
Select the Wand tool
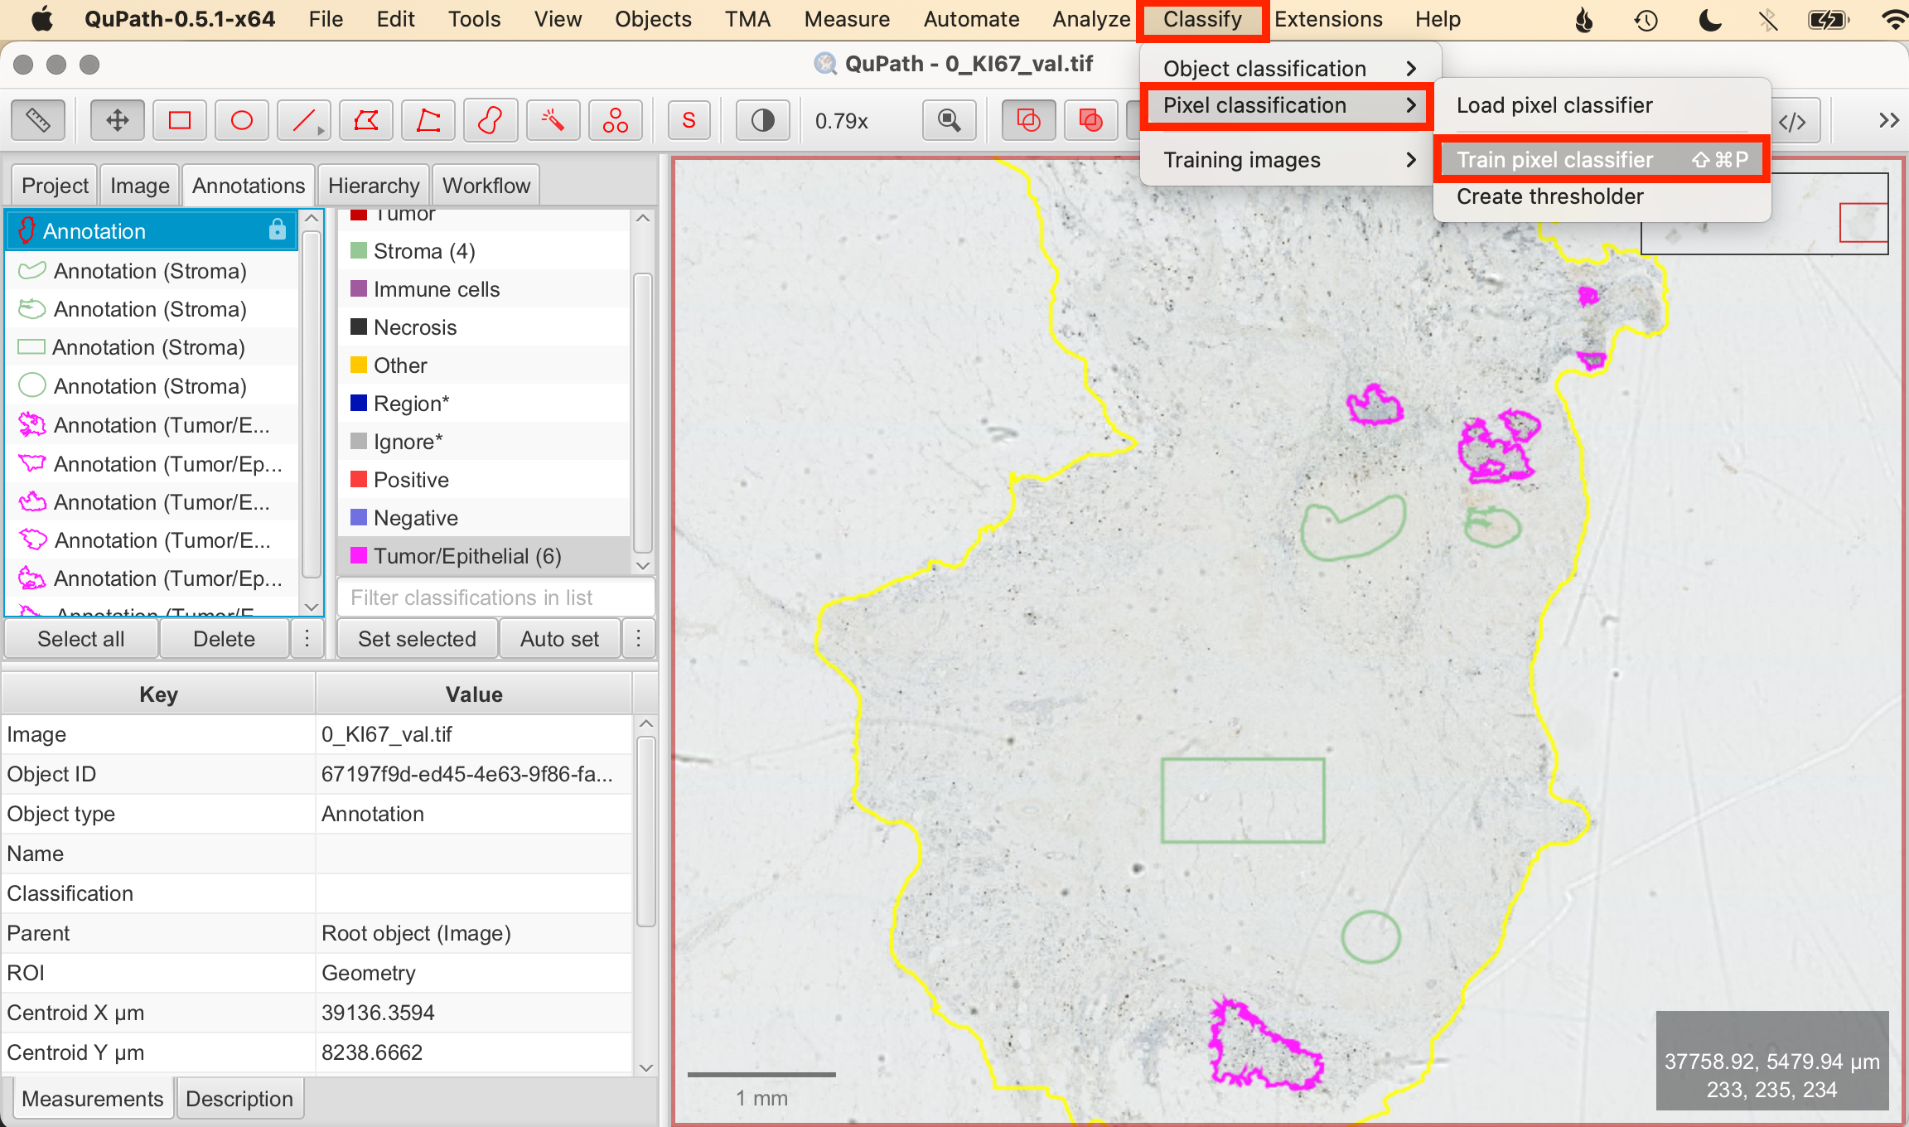552,121
